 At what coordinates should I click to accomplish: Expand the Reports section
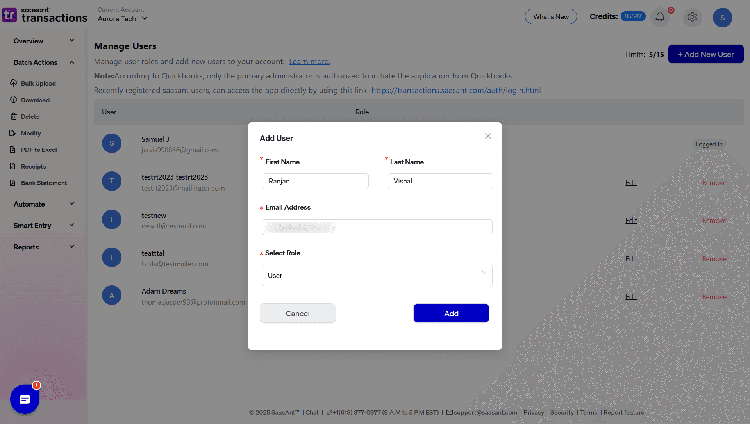tap(43, 247)
